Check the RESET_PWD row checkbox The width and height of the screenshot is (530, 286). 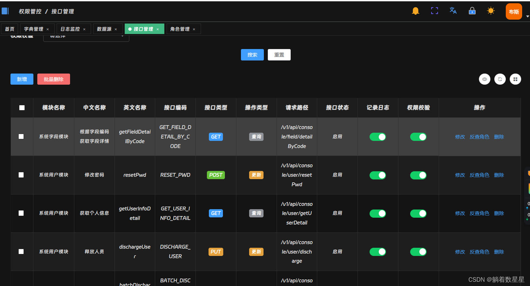[21, 175]
